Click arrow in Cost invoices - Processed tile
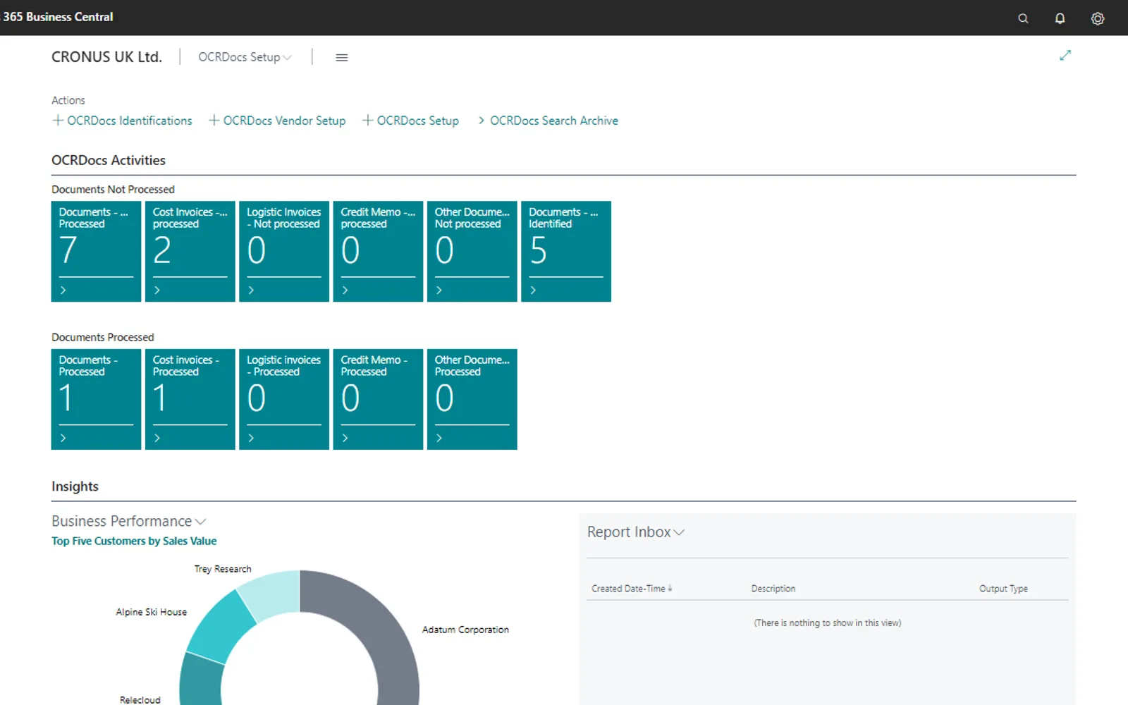This screenshot has height=705, width=1128. pyautogui.click(x=157, y=438)
